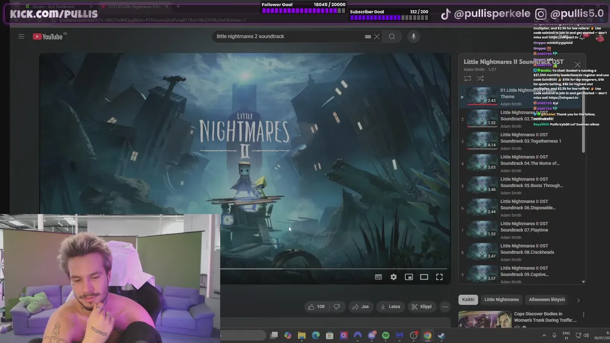Select the Aiheeseen liittyviä filter chip
Viewport: 610px width, 343px height.
(547, 299)
